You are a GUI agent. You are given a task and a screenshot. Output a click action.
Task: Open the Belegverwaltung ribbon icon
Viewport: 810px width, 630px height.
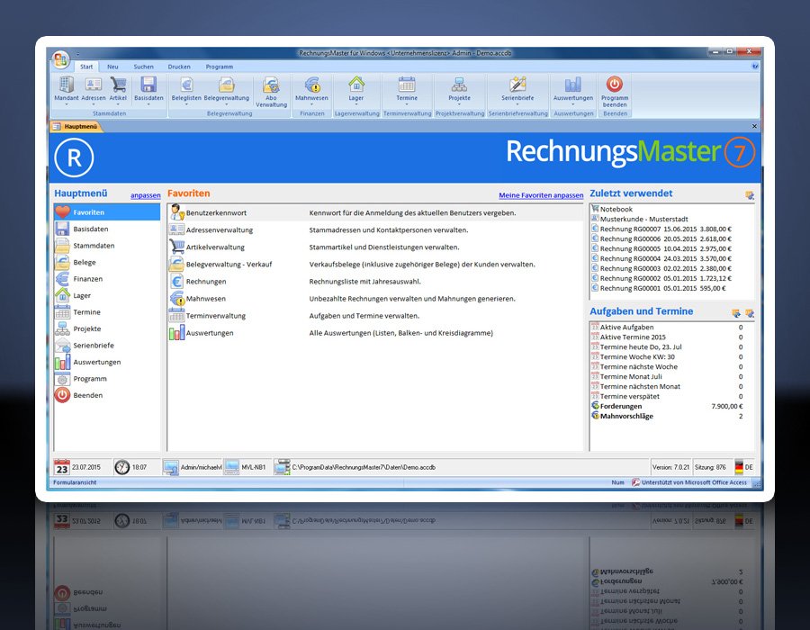[x=226, y=85]
